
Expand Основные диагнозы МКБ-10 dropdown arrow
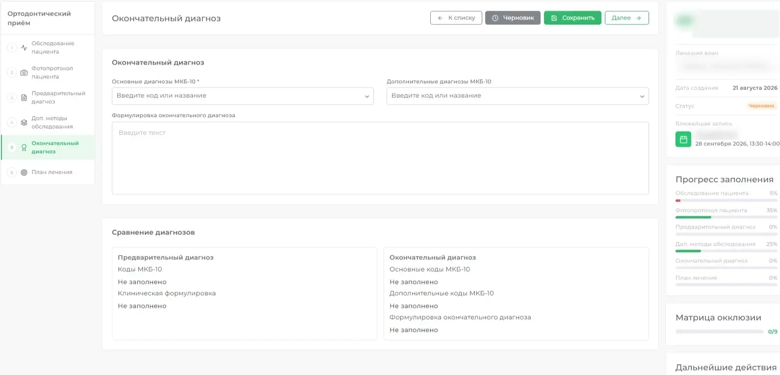(367, 96)
